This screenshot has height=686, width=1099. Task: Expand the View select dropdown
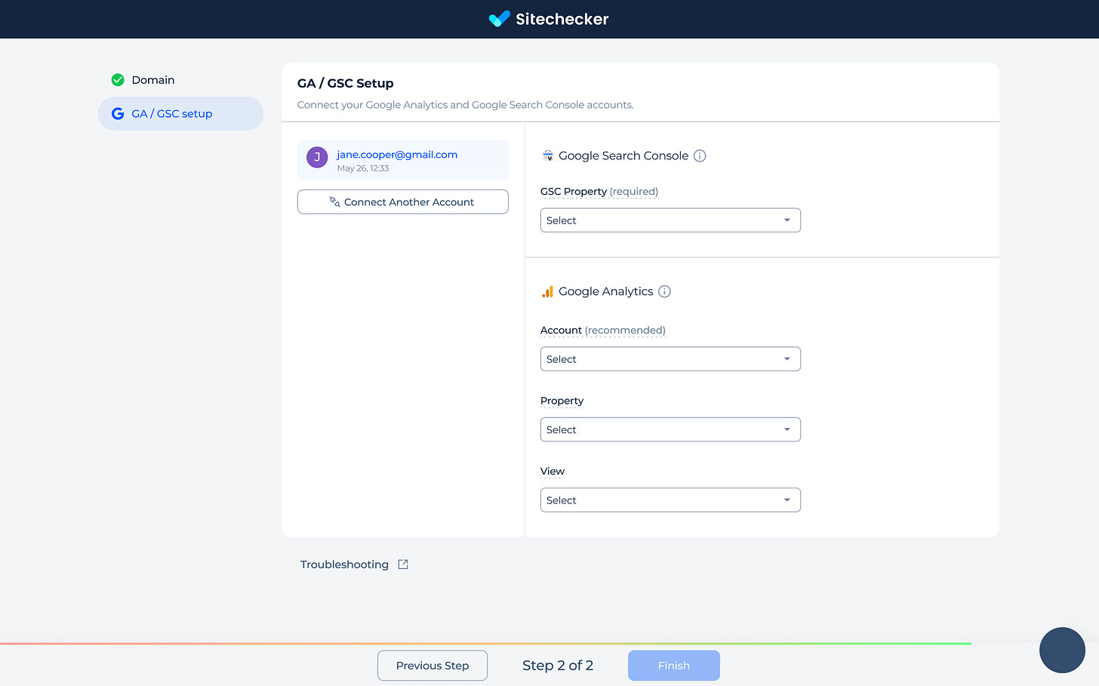(670, 500)
